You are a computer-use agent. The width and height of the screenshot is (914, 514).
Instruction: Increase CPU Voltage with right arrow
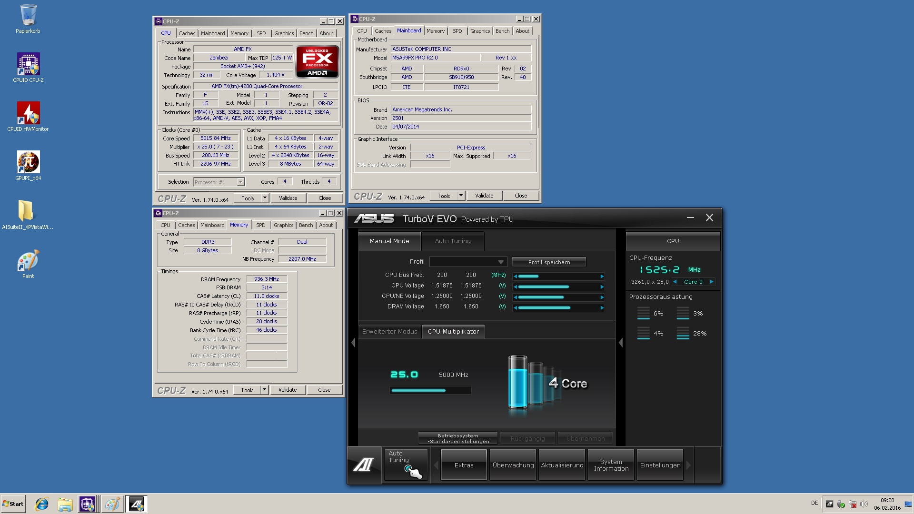(602, 287)
